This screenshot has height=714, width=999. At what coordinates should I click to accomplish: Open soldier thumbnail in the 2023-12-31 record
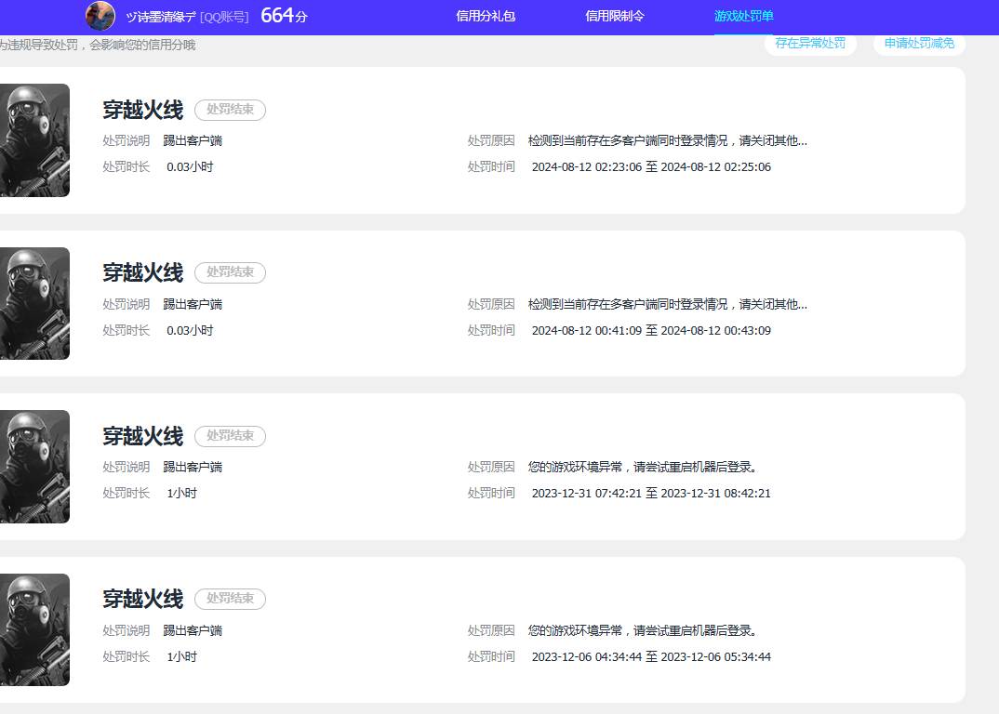pyautogui.click(x=34, y=467)
